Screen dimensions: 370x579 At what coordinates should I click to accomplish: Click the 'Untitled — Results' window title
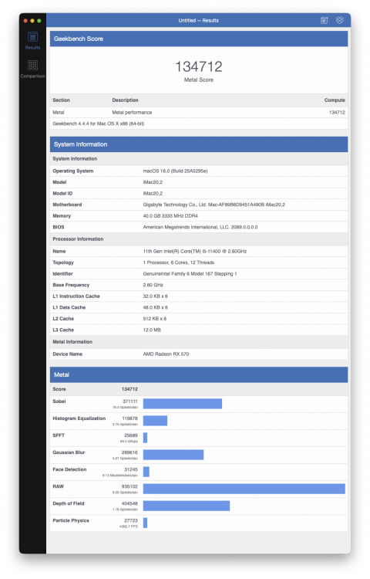coord(199,21)
